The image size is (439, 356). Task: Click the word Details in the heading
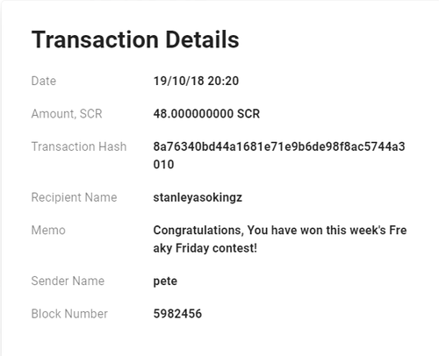(203, 39)
